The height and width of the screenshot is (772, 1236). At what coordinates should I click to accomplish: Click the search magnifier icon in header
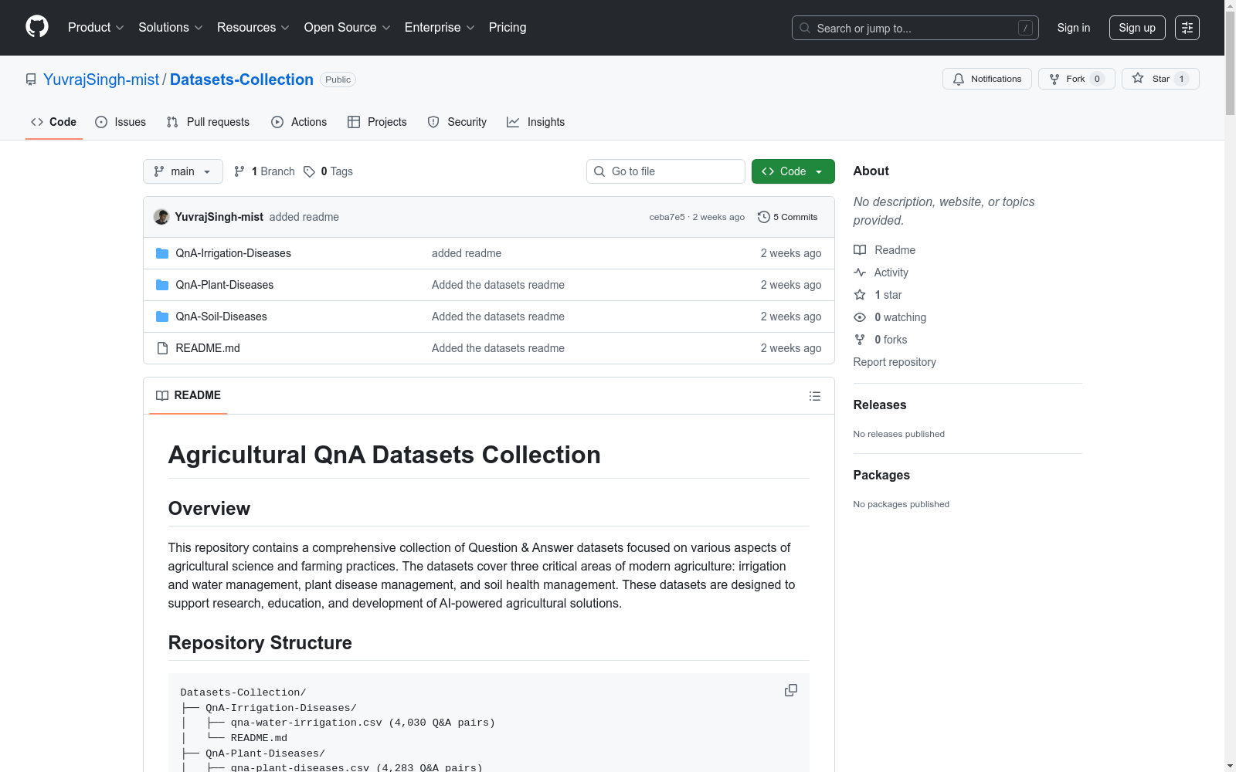805,28
